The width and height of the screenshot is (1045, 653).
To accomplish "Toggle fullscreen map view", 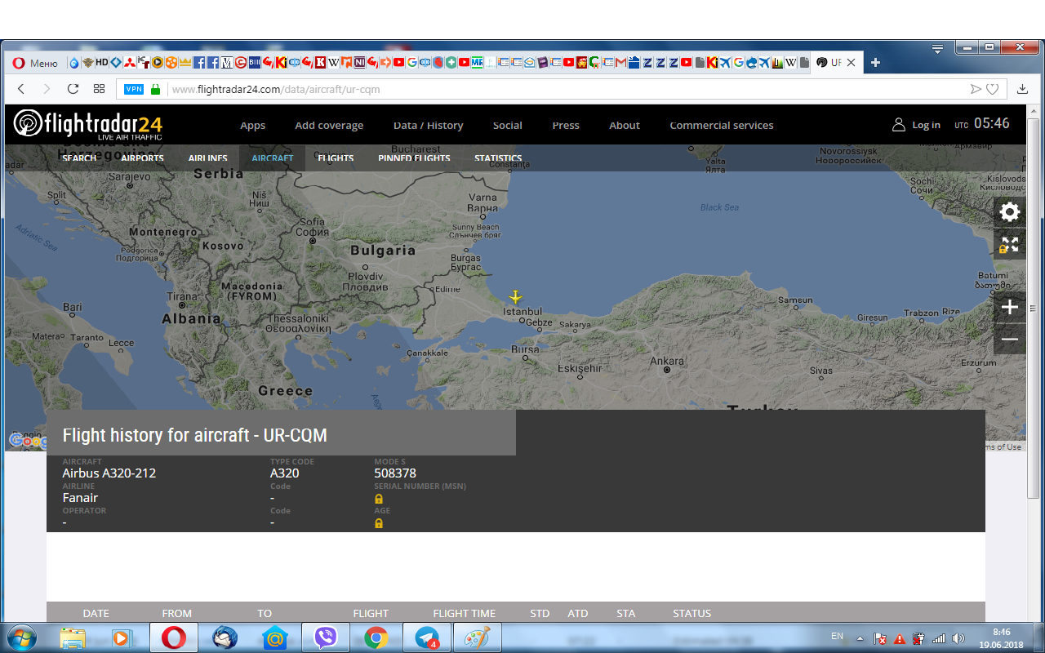I will (1010, 244).
